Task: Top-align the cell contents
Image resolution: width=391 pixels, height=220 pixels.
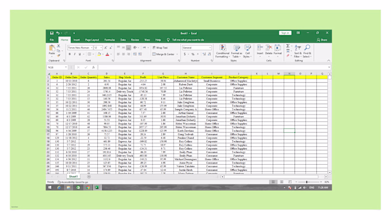Action: [118, 47]
